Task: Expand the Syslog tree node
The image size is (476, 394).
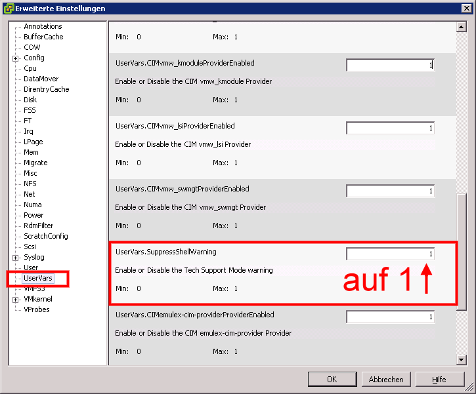Action: (x=15, y=258)
